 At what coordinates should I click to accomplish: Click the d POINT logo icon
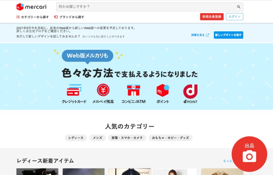pyautogui.click(x=190, y=91)
